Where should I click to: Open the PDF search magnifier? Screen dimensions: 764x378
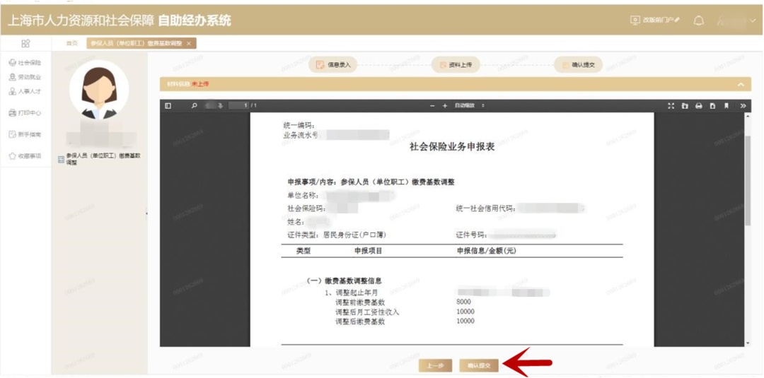coord(195,106)
